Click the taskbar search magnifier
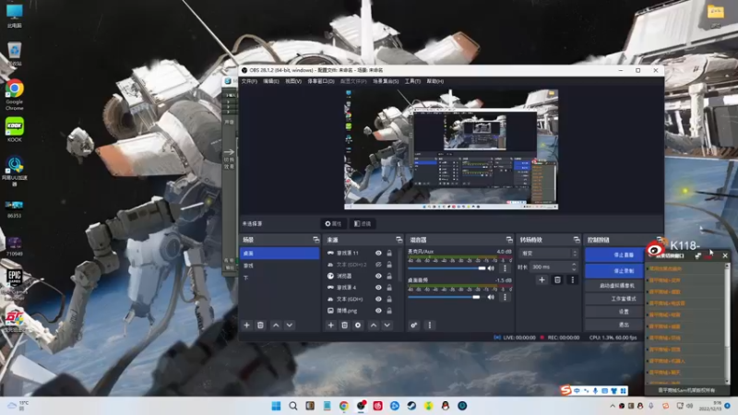The height and width of the screenshot is (415, 738). 292,406
